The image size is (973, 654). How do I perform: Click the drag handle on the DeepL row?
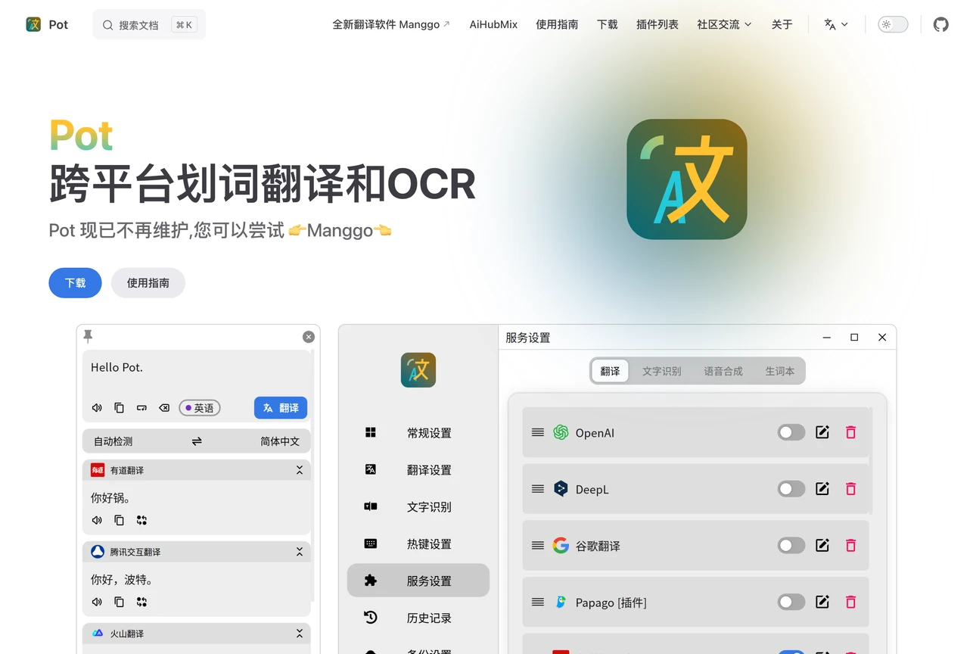tap(538, 489)
